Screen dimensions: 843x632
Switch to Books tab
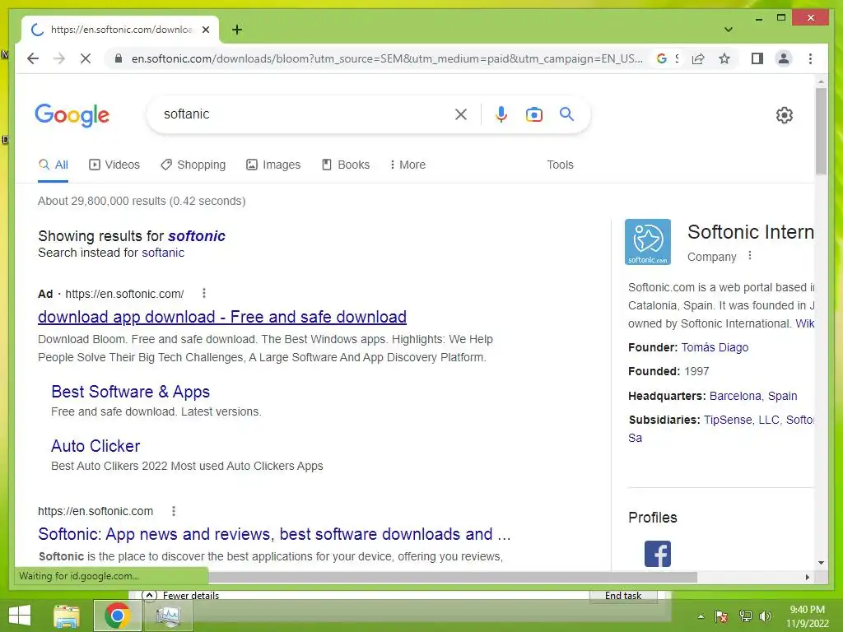point(346,165)
